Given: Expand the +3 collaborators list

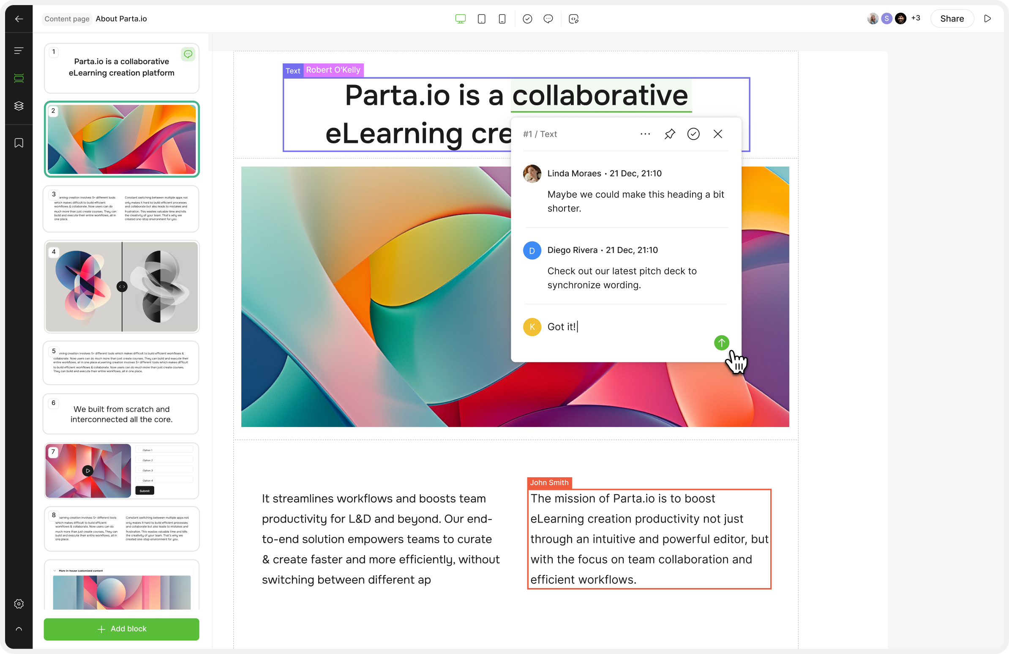Looking at the screenshot, I should (x=915, y=18).
